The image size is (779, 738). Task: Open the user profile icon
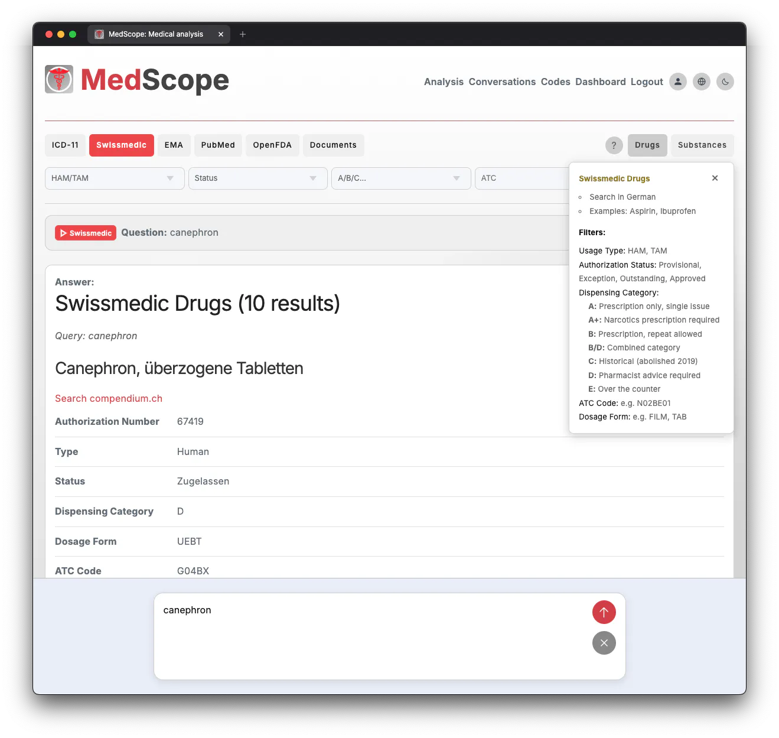pyautogui.click(x=678, y=82)
